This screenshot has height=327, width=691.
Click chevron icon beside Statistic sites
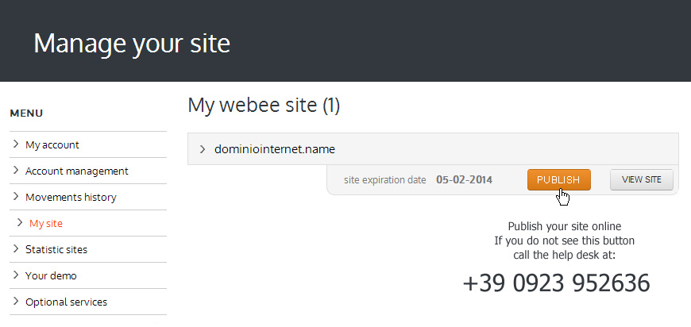point(16,248)
